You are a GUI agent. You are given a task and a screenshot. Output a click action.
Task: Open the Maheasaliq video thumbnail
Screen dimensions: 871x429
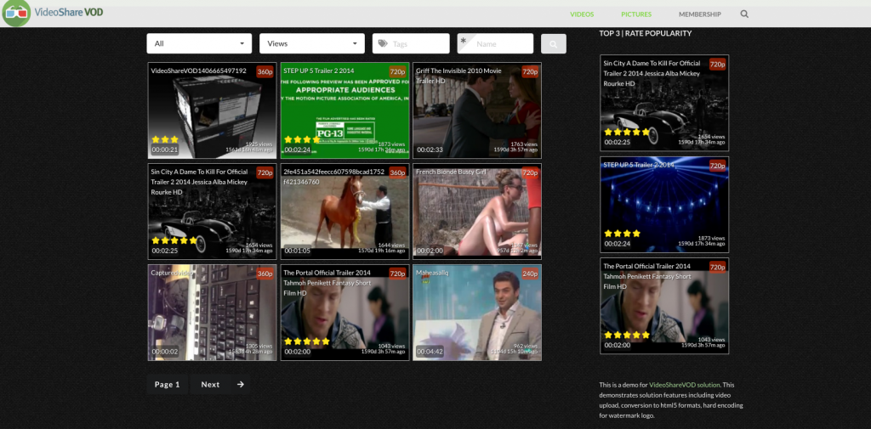pos(477,313)
